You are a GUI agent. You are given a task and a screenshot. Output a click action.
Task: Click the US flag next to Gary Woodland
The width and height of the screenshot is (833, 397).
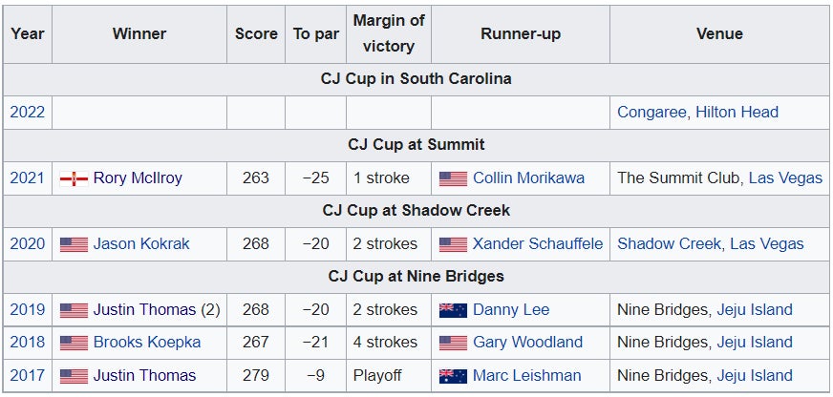(x=453, y=343)
